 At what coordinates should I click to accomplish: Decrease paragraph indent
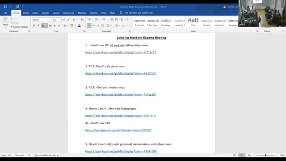click(112, 20)
